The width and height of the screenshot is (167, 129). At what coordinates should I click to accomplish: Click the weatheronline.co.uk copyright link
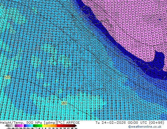pyautogui.click(x=145, y=127)
